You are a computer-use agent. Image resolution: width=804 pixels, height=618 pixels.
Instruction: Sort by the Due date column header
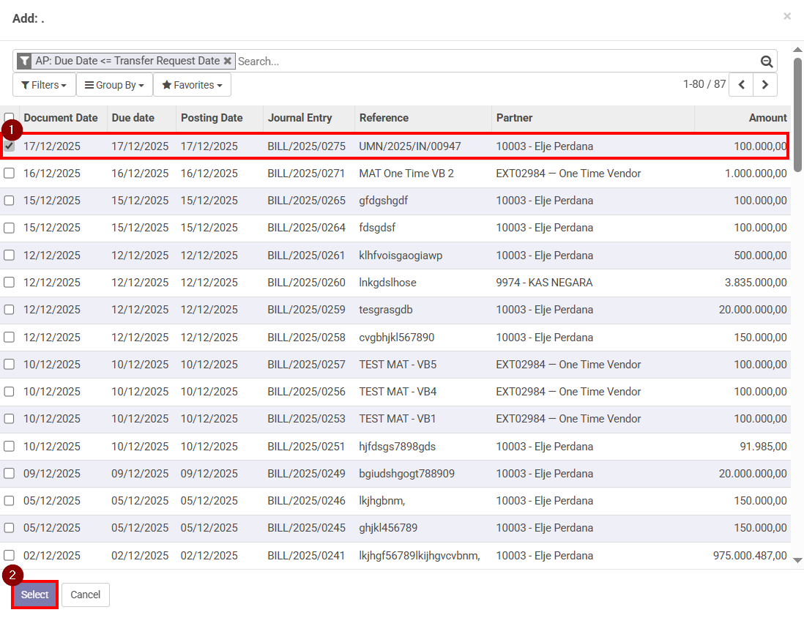133,118
